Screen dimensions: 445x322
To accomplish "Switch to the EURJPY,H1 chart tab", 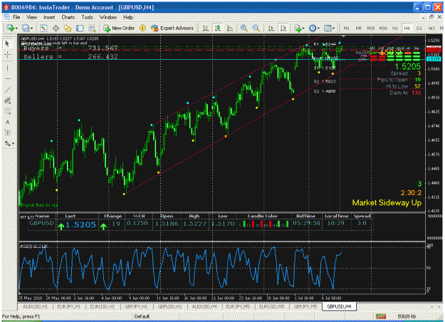I will click(69, 306).
